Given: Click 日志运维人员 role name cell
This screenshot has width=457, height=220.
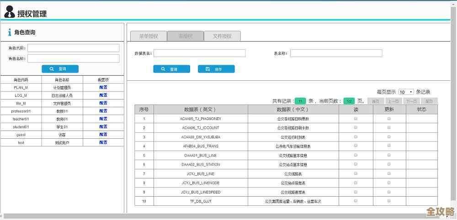Looking at the screenshot, I should tap(62, 95).
